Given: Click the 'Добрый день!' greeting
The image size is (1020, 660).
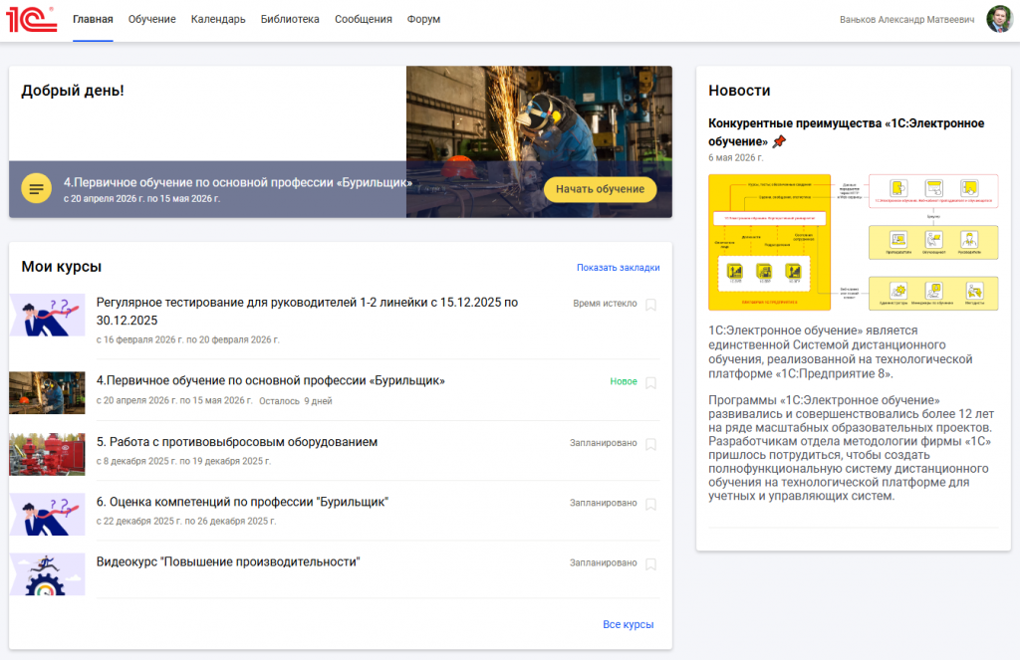Looking at the screenshot, I should (x=73, y=91).
